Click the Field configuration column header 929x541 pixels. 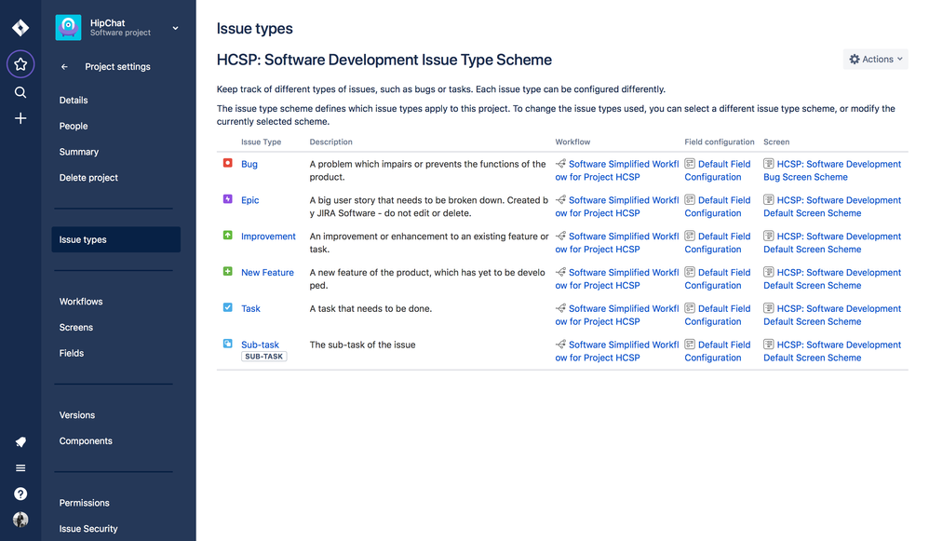tap(720, 142)
